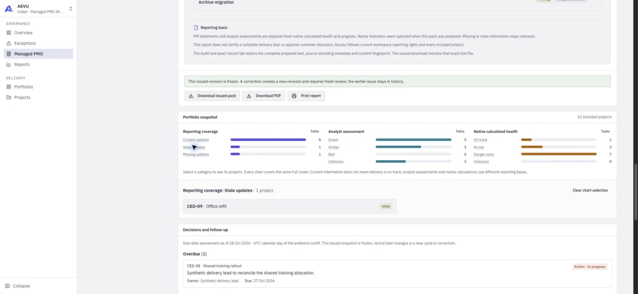Click the Green assessment teal bar
Image resolution: width=638 pixels, height=294 pixels.
tap(413, 140)
